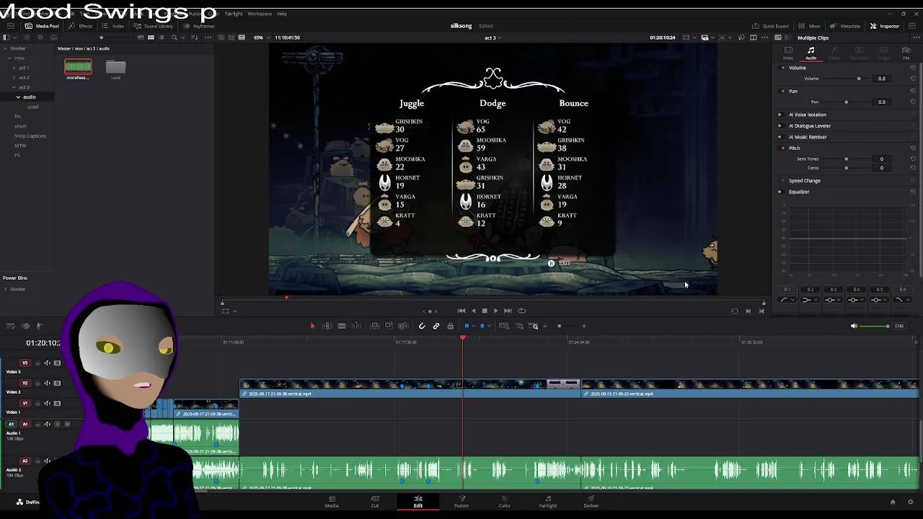
Task: Open the Workspace menu
Action: [x=260, y=14]
